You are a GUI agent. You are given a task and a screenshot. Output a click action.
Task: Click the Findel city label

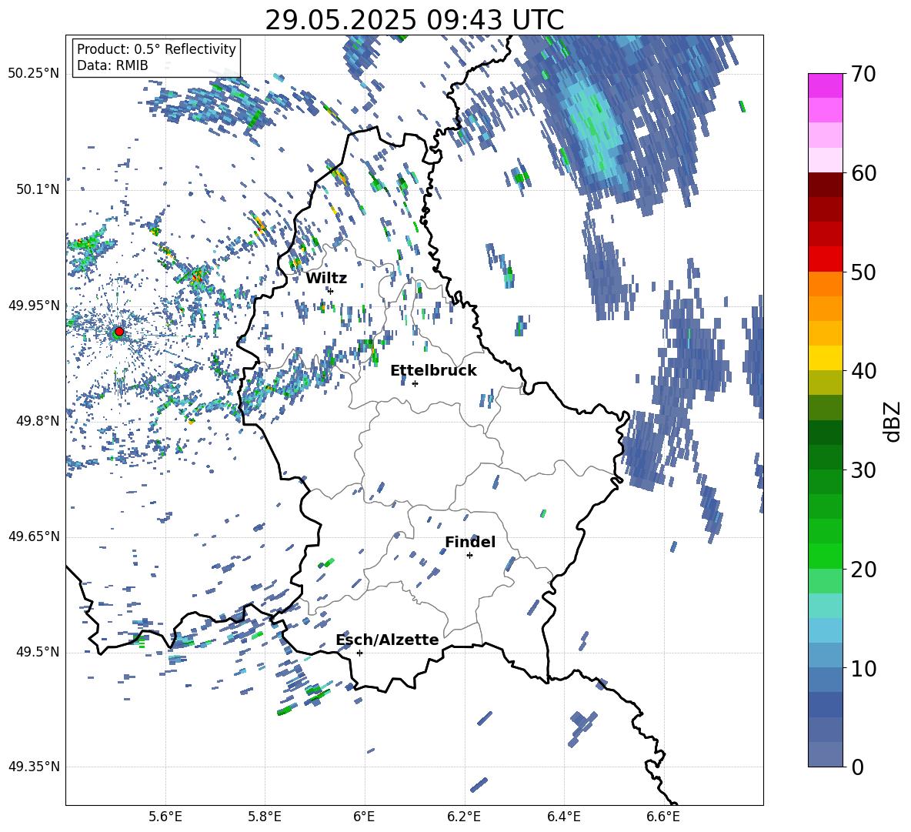[470, 542]
